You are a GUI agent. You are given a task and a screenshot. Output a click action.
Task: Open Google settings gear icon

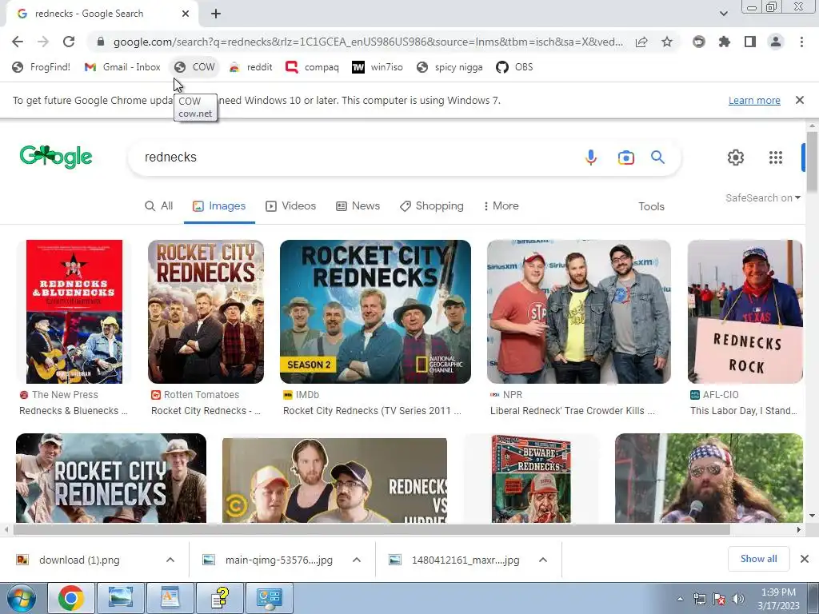736,157
